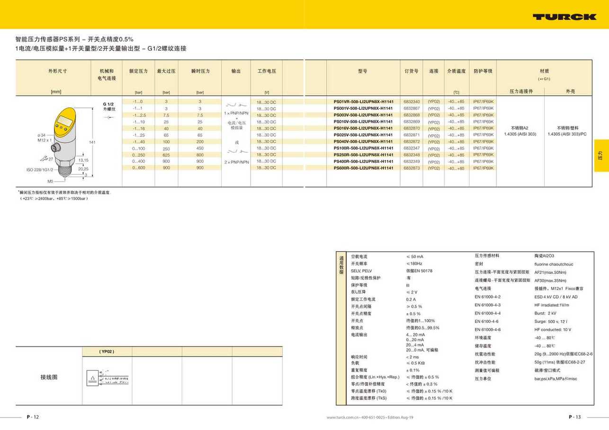609x430 pixels.
Task: Click the fluorine chaoutchouc seal value
Action: 554,264
